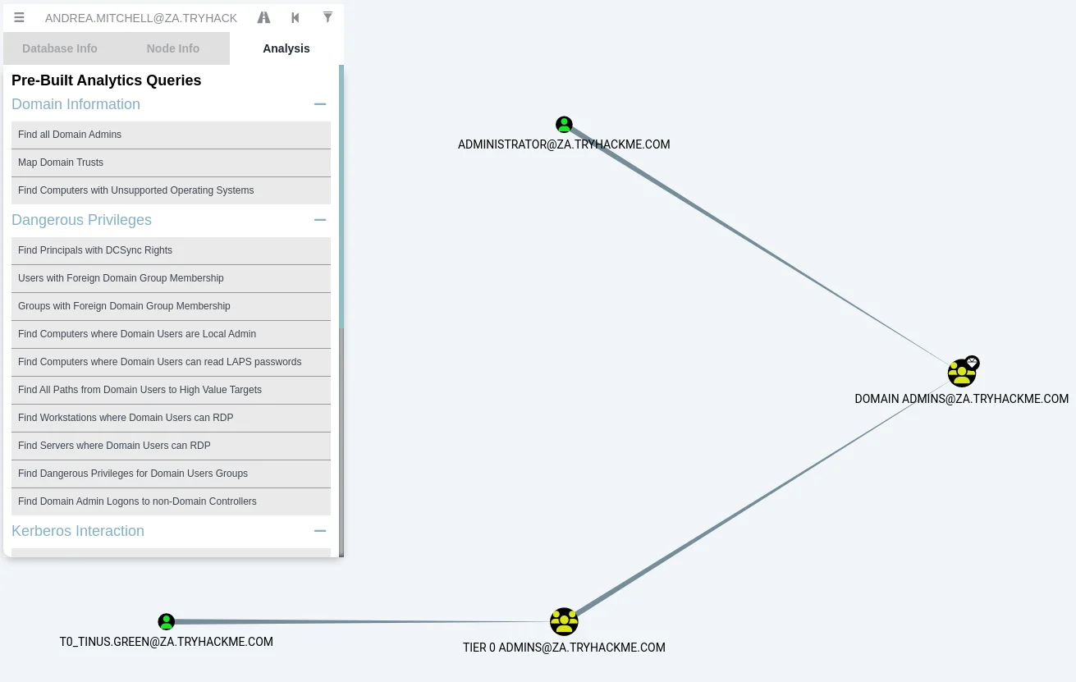The height and width of the screenshot is (682, 1076).
Task: Open the hamburger menu icon
Action: [x=19, y=17]
